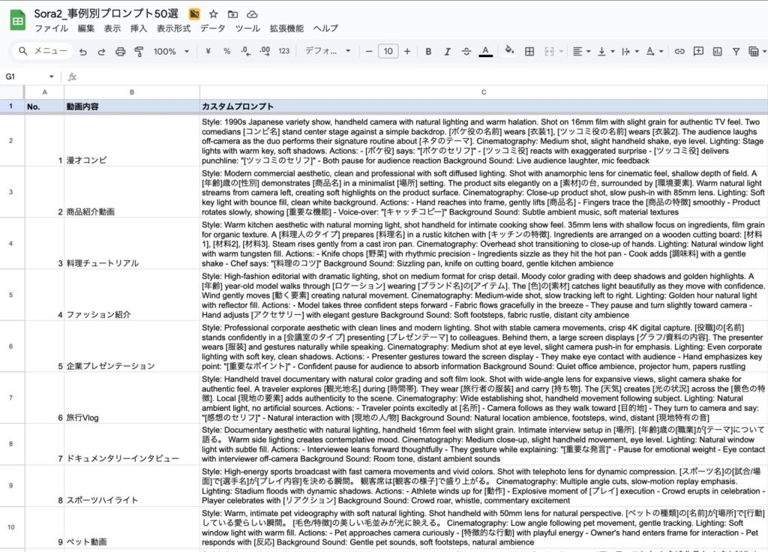Click the format as percent button

[x=226, y=52]
